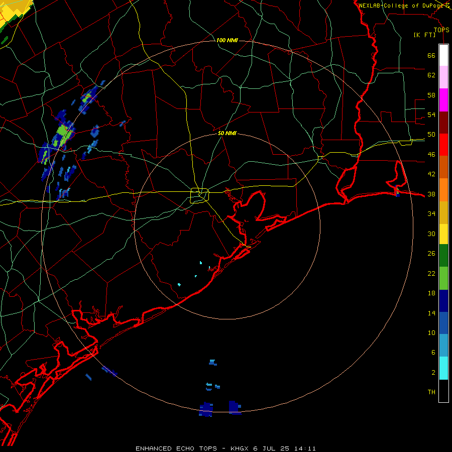Click the white 66 kft color swatch
452x452 pixels.
pos(443,55)
